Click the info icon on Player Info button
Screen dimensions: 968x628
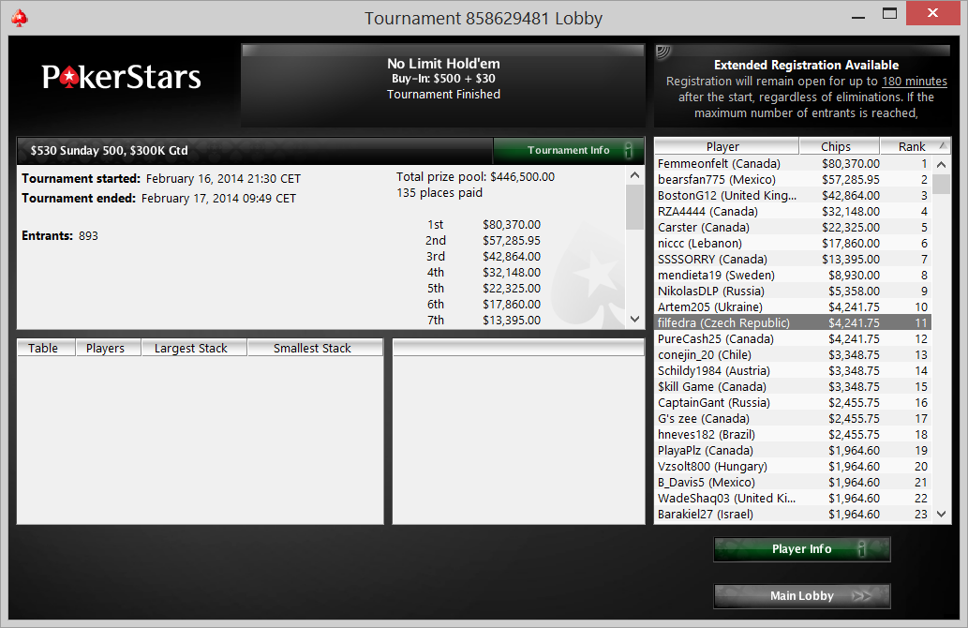point(862,548)
